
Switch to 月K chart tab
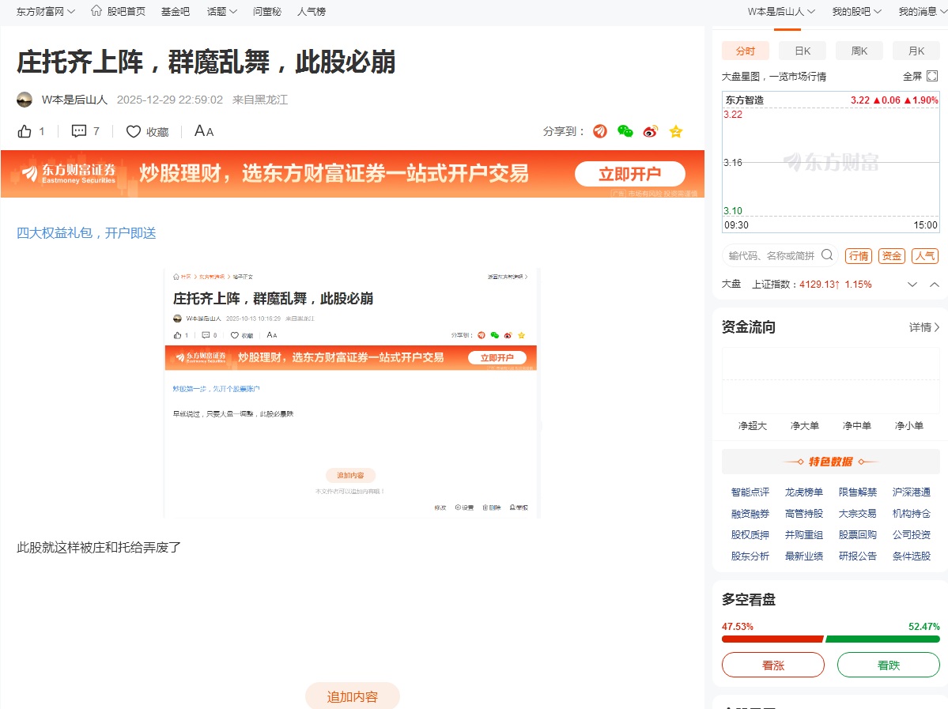[916, 51]
